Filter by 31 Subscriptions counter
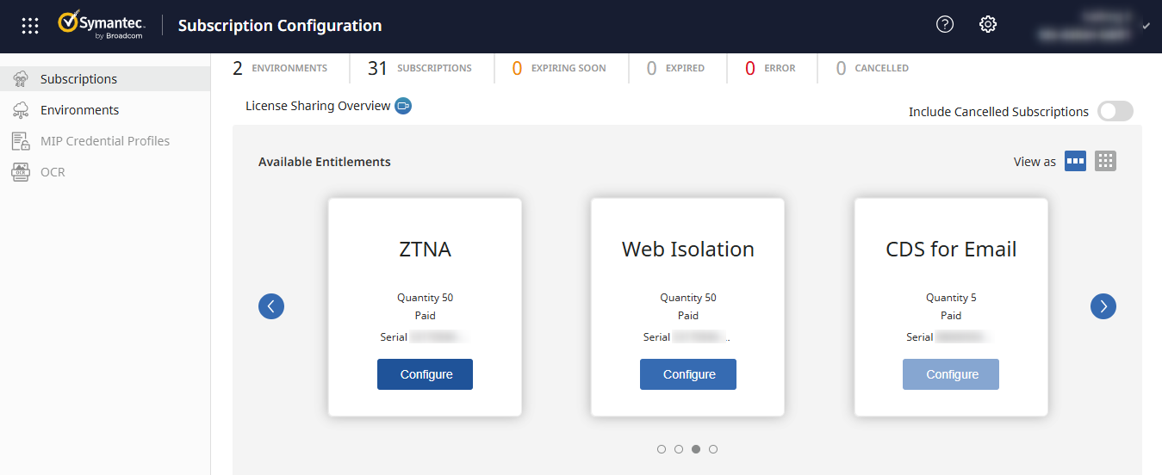The image size is (1162, 475). pos(419,68)
